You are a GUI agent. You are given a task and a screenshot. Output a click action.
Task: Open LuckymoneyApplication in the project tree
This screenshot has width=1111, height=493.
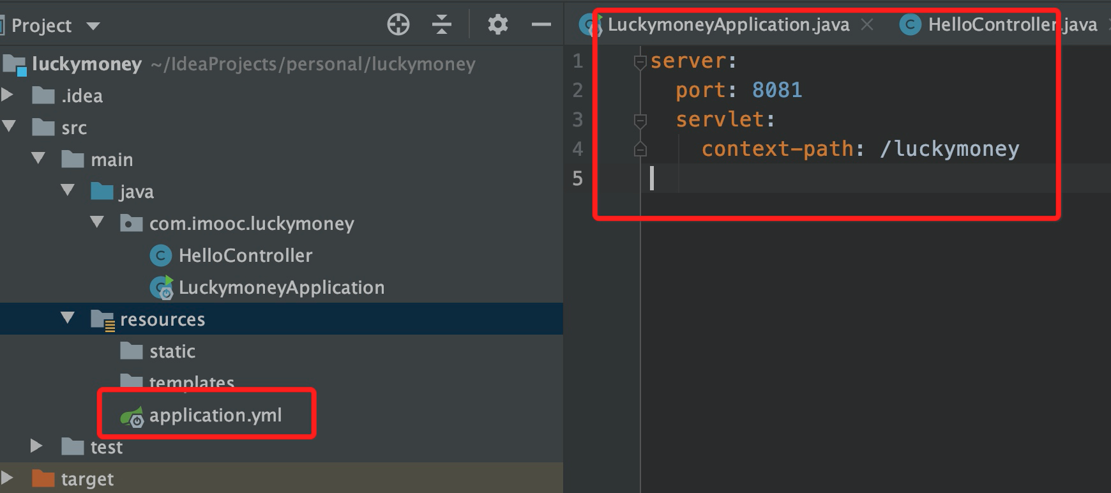click(x=282, y=287)
